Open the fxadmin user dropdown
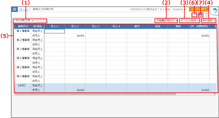The width and height of the screenshot is (219, 118). (x=179, y=9)
